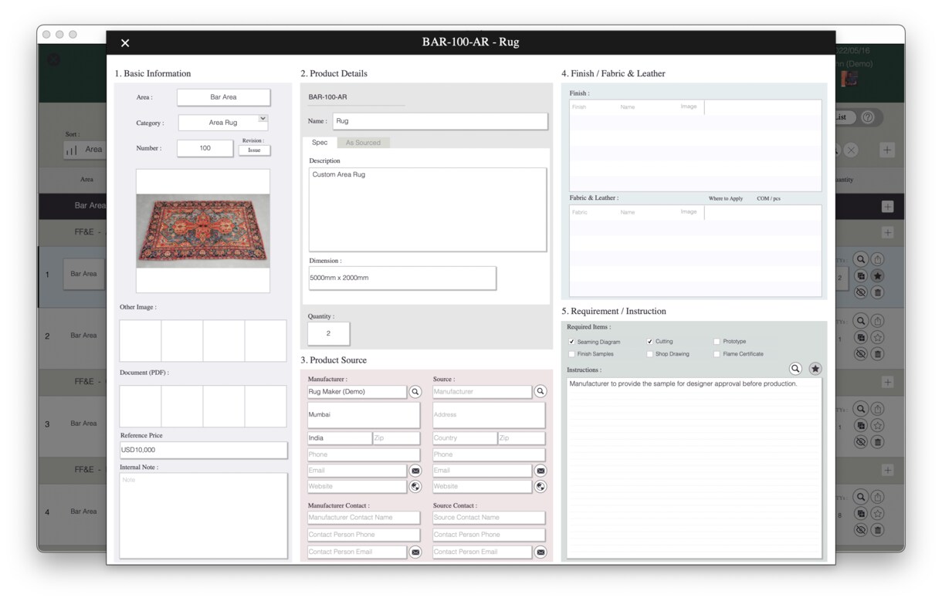Click the star icon above the Instructions box
The height and width of the screenshot is (601, 942).
[x=815, y=370]
